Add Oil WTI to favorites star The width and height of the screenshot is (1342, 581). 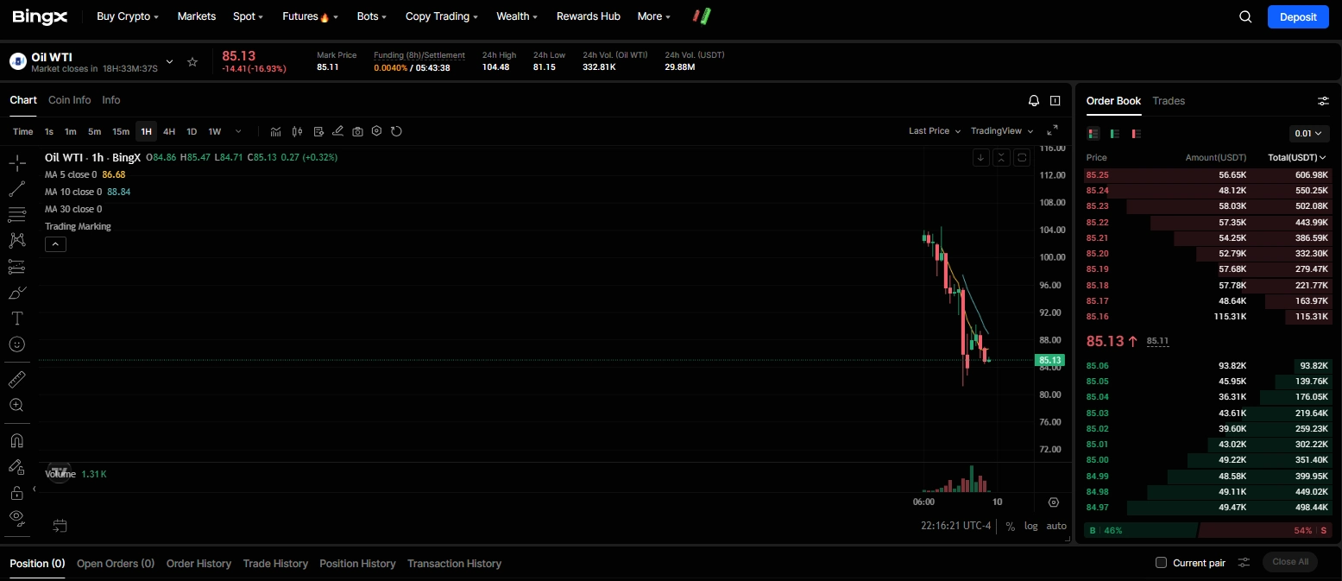(x=192, y=62)
